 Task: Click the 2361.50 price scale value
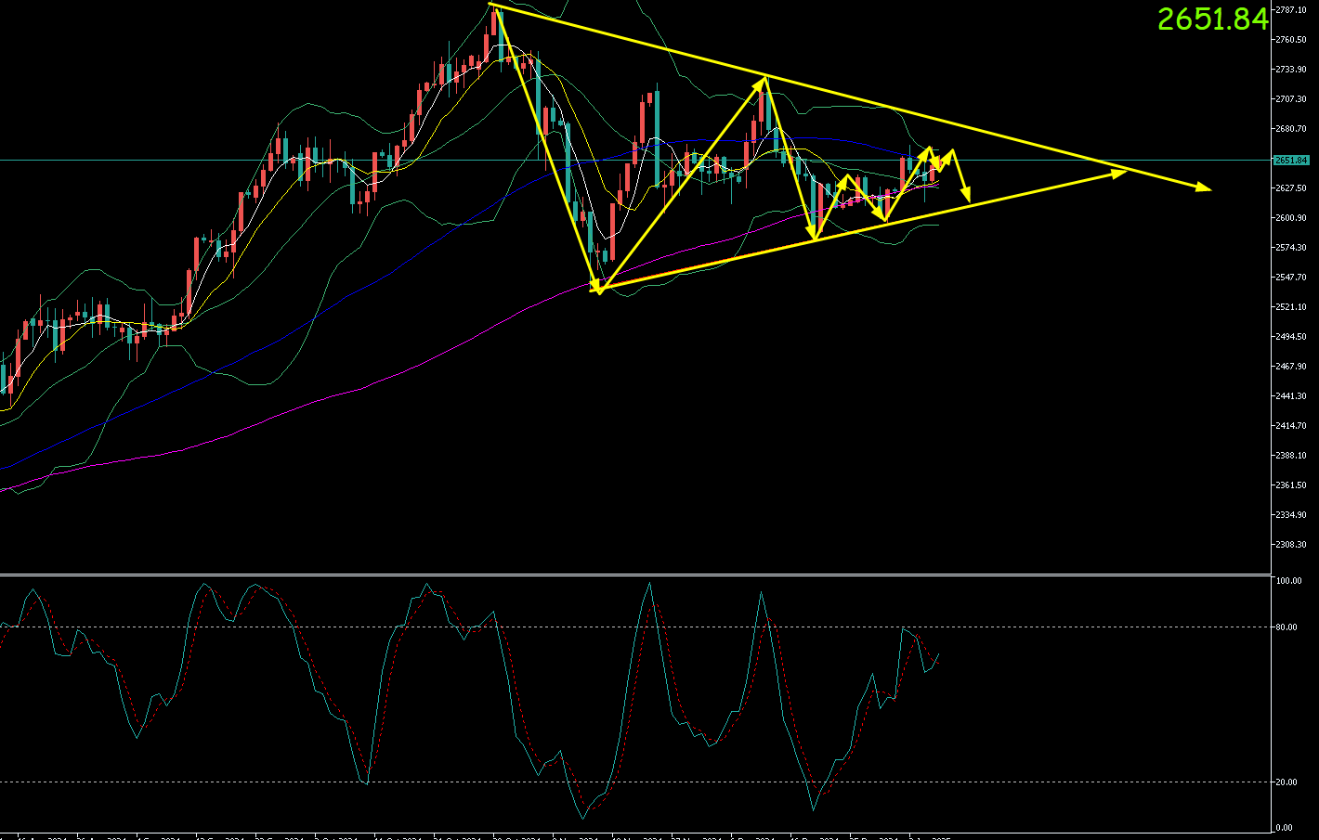click(1291, 485)
